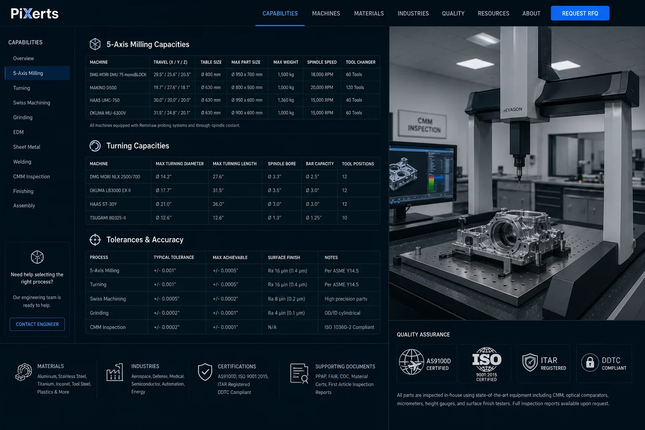The image size is (645, 430).
Task: Click the 120 Tools cell
Action: [361, 88]
